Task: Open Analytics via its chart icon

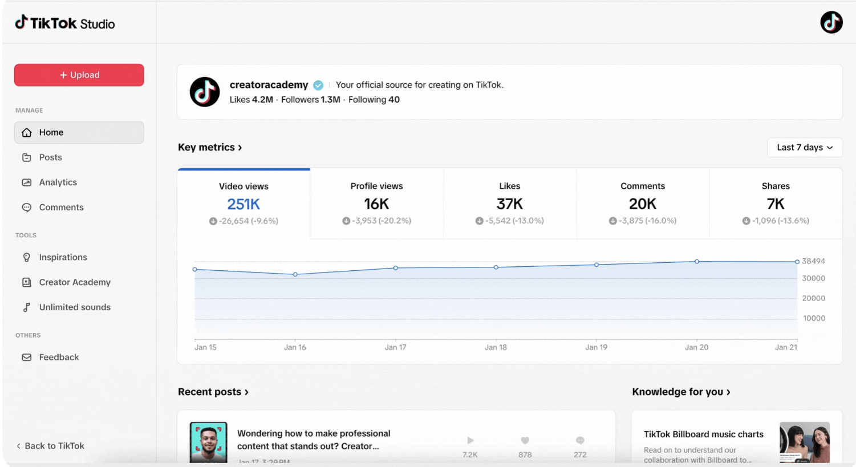Action: pyautogui.click(x=27, y=182)
